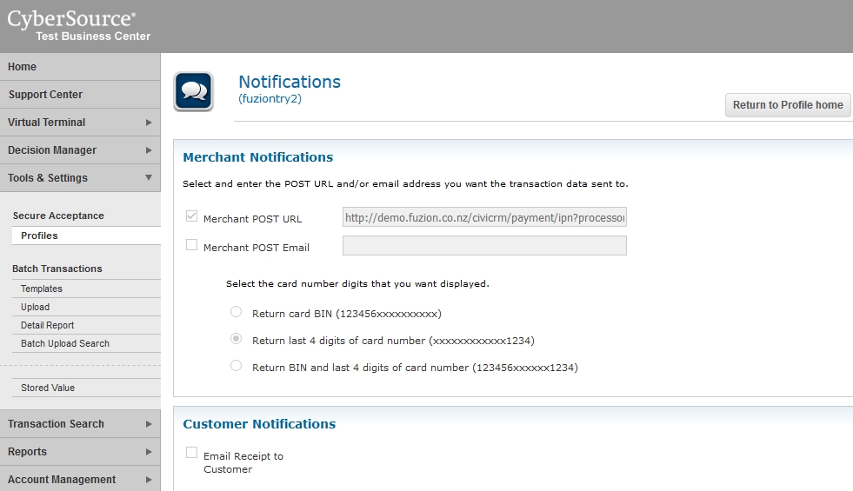
Task: Toggle the Merchant POST URL checkbox
Action: tap(191, 216)
